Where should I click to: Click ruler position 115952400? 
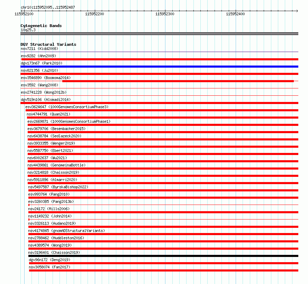click(x=235, y=14)
